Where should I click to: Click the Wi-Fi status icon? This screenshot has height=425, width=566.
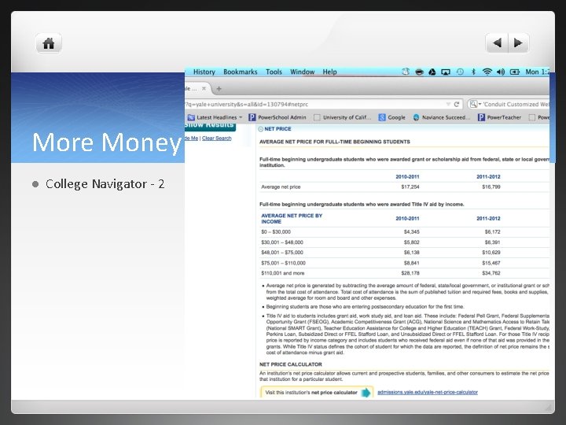[x=487, y=72]
